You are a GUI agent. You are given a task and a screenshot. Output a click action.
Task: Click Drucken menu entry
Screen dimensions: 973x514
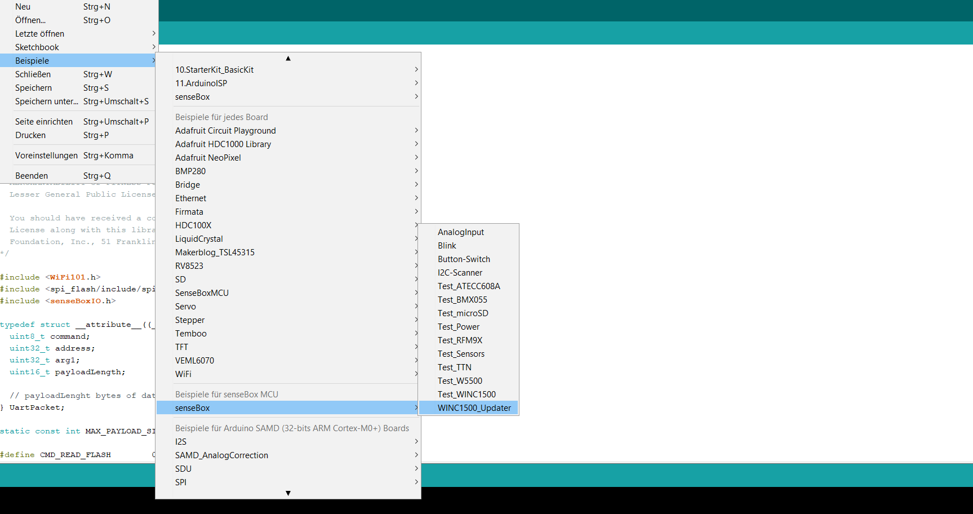coord(78,135)
